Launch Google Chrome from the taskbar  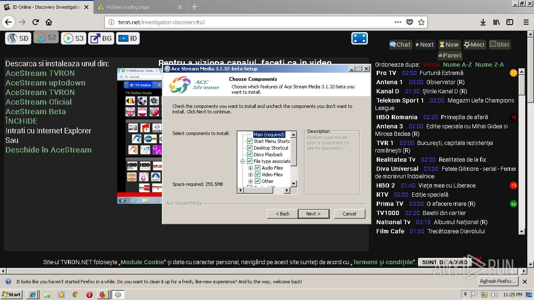(x=75, y=295)
